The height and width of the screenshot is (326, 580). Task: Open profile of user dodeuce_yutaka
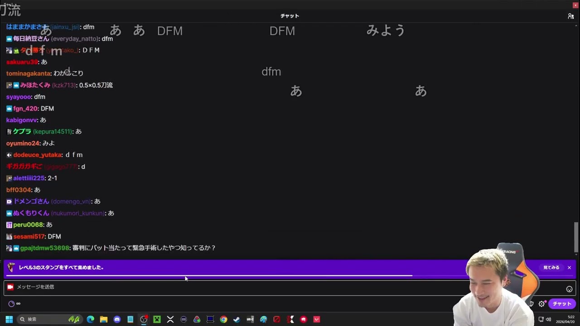38,155
